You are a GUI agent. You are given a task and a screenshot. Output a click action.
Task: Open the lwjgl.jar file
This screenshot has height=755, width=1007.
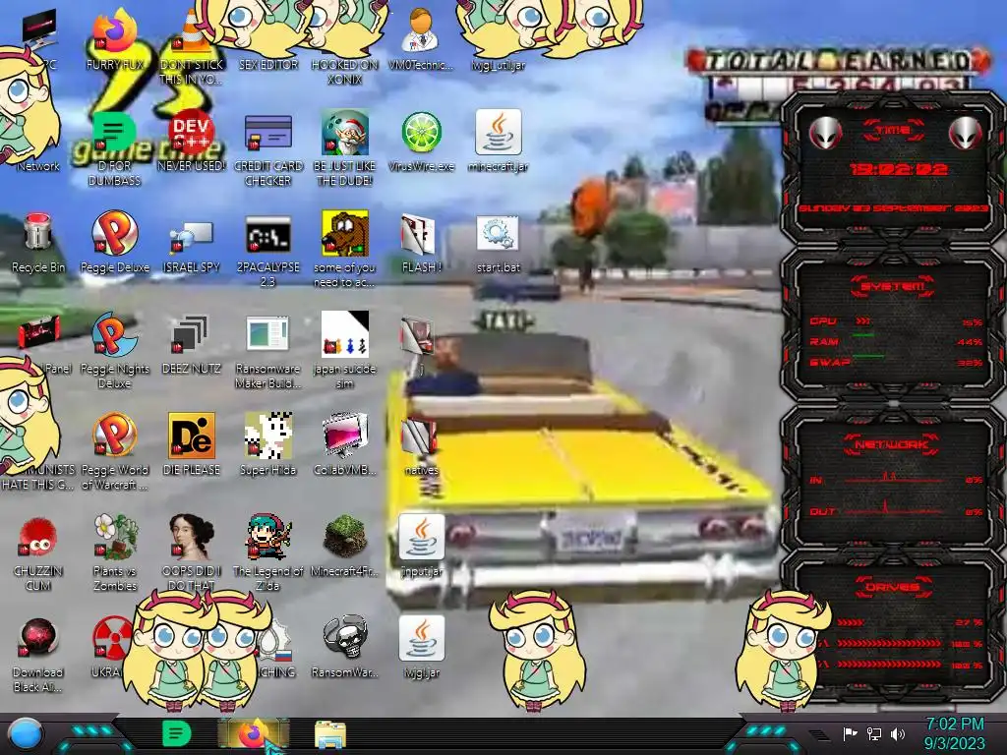click(421, 646)
